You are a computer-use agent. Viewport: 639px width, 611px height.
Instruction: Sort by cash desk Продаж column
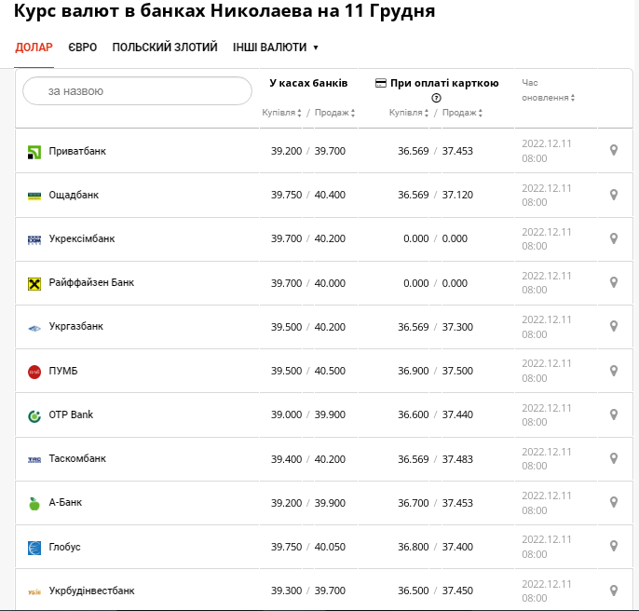click(334, 113)
